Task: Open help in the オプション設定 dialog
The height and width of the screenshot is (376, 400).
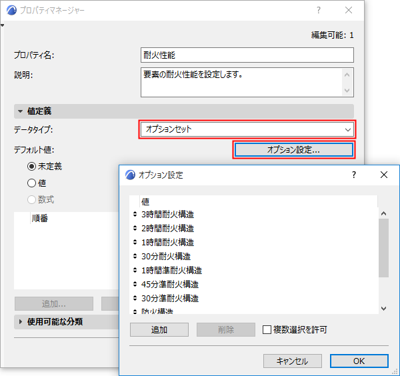Action: click(354, 175)
